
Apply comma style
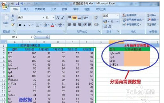[117, 21]
